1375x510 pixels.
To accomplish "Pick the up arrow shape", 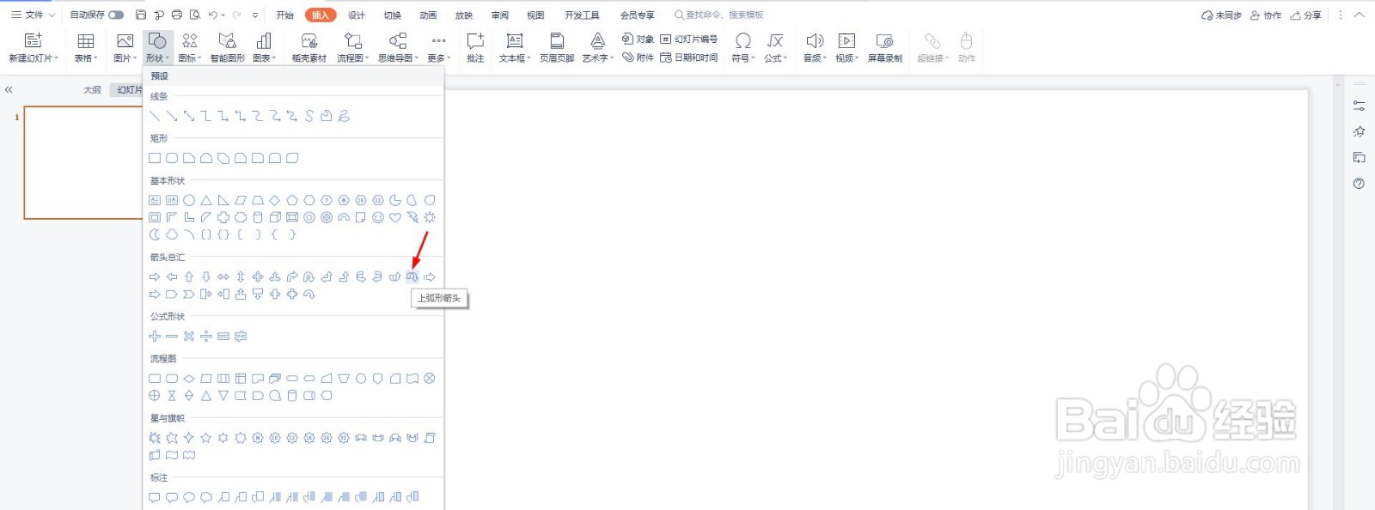I will pyautogui.click(x=189, y=276).
